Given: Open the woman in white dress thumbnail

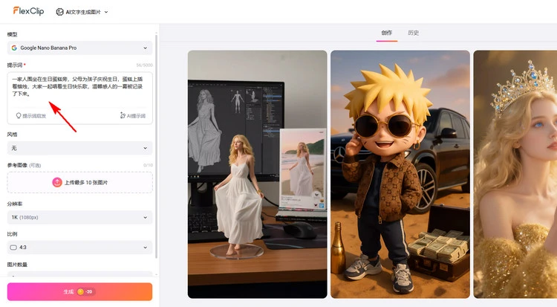Looking at the screenshot, I should coord(257,174).
